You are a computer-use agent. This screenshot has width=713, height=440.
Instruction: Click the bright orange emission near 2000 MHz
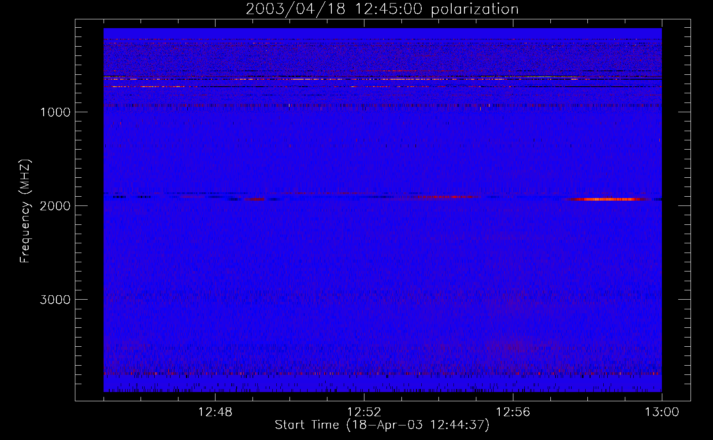point(607,199)
